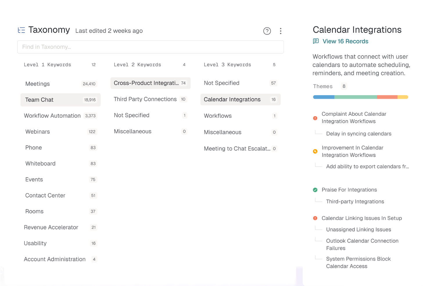This screenshot has width=430, height=286.
Task: Open the Delay in syncing calendars theme
Action: [359, 134]
